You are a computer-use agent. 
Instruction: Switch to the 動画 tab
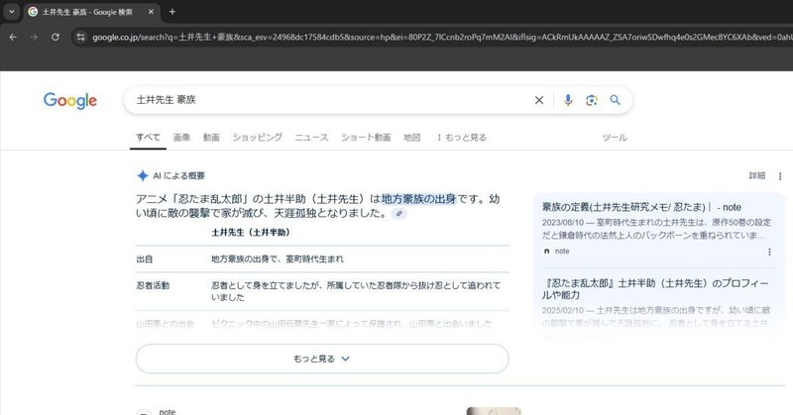pos(211,137)
